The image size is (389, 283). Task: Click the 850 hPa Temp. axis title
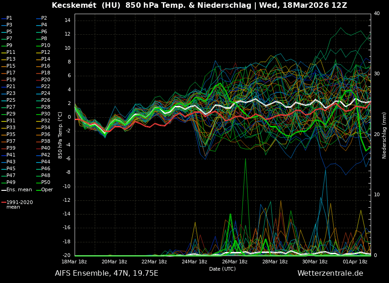[x=60, y=135]
